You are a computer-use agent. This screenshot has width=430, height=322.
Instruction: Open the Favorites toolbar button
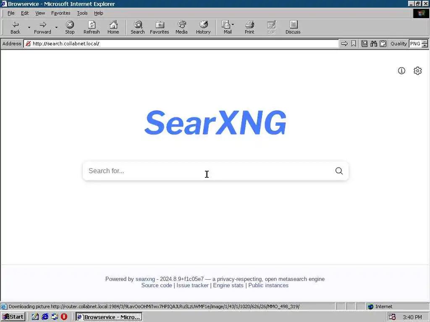159,27
